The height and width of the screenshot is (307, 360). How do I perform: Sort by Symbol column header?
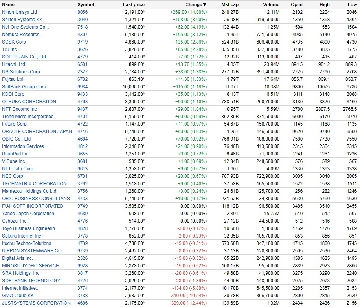tap(86, 5)
